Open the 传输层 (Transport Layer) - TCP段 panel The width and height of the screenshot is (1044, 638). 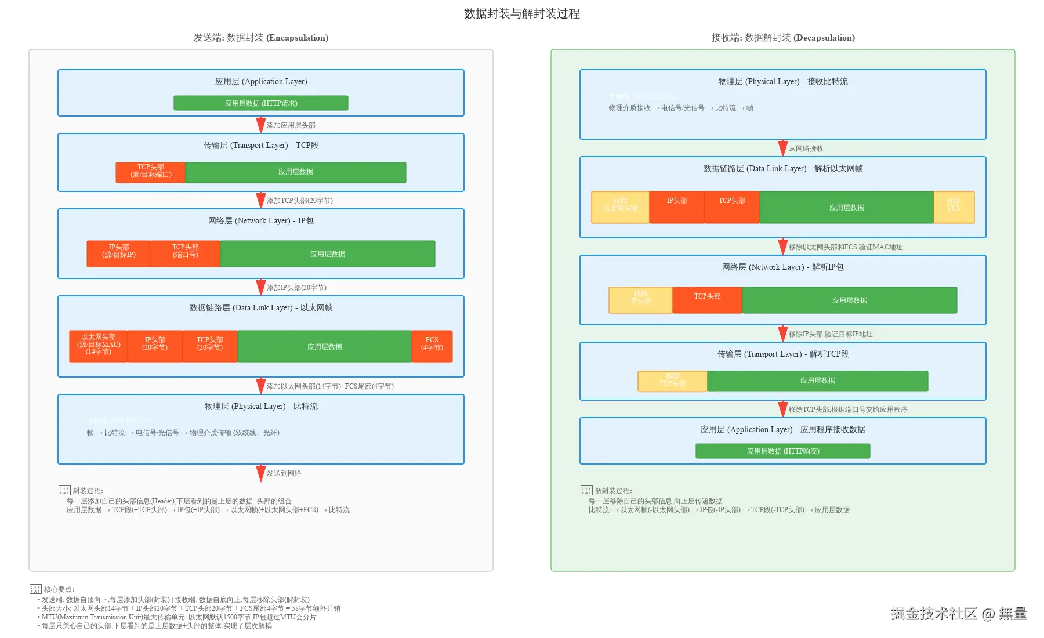(260, 146)
